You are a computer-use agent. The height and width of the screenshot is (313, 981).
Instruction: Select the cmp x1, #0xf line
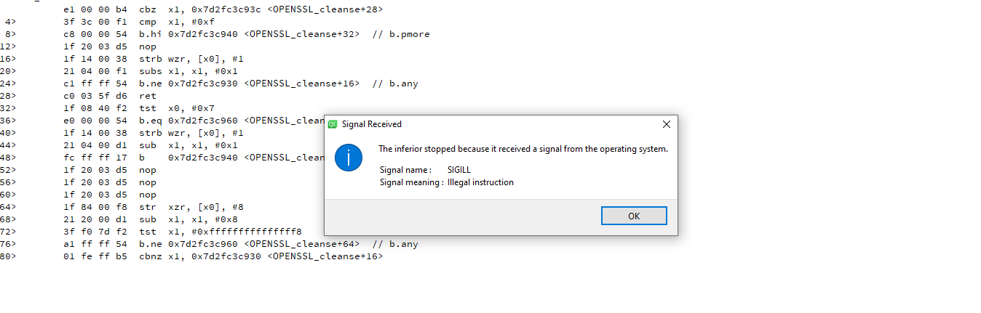click(177, 22)
